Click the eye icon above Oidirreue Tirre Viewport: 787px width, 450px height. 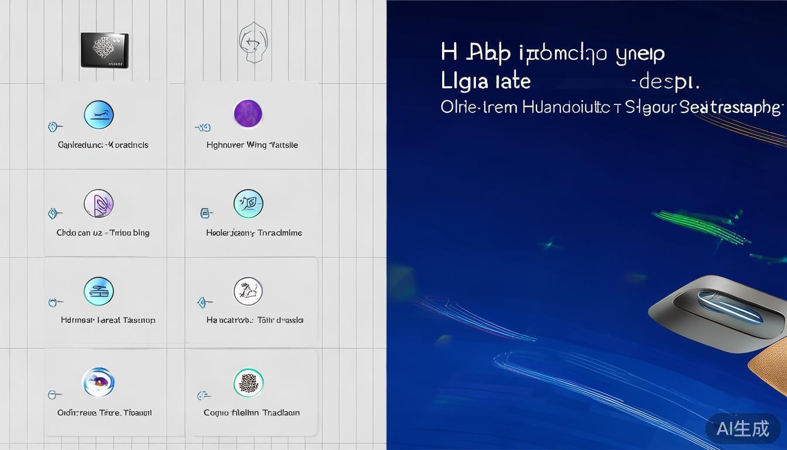pyautogui.click(x=98, y=382)
